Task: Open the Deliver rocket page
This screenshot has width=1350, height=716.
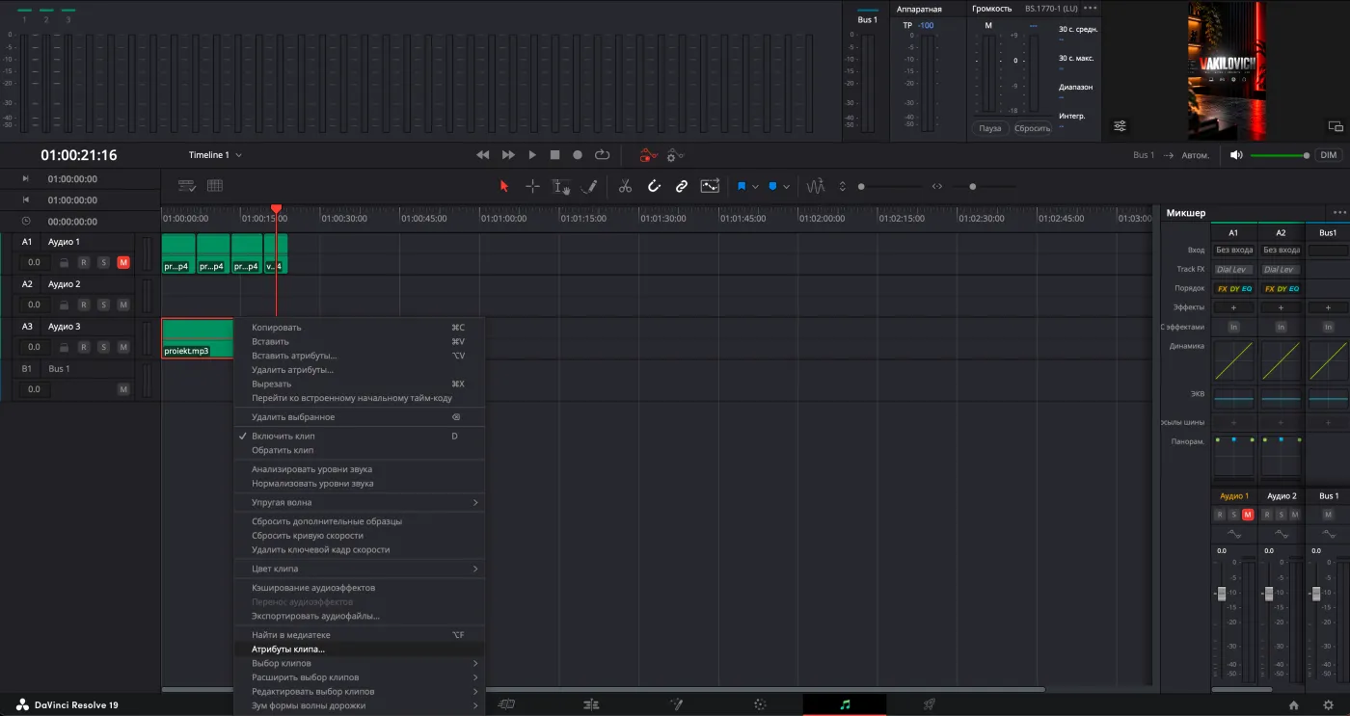Action: coord(929,704)
